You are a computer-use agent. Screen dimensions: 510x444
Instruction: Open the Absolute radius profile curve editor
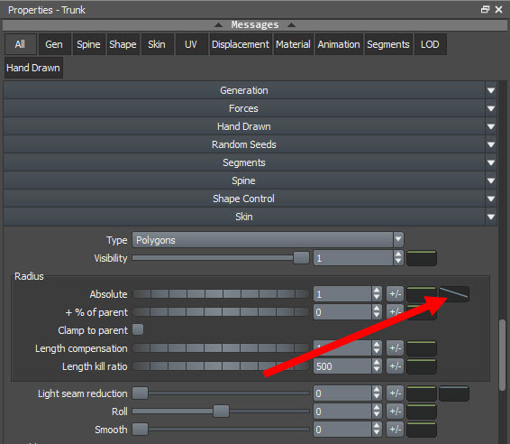coord(454,294)
